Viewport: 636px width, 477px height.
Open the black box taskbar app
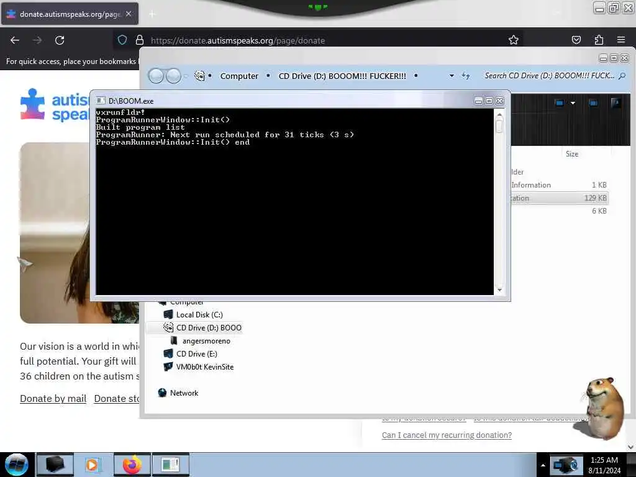click(55, 465)
